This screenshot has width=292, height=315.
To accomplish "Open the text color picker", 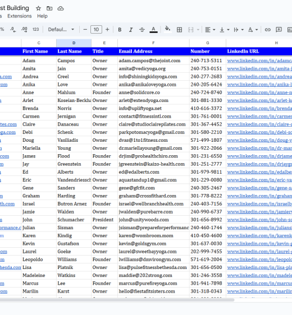I will [153, 30].
